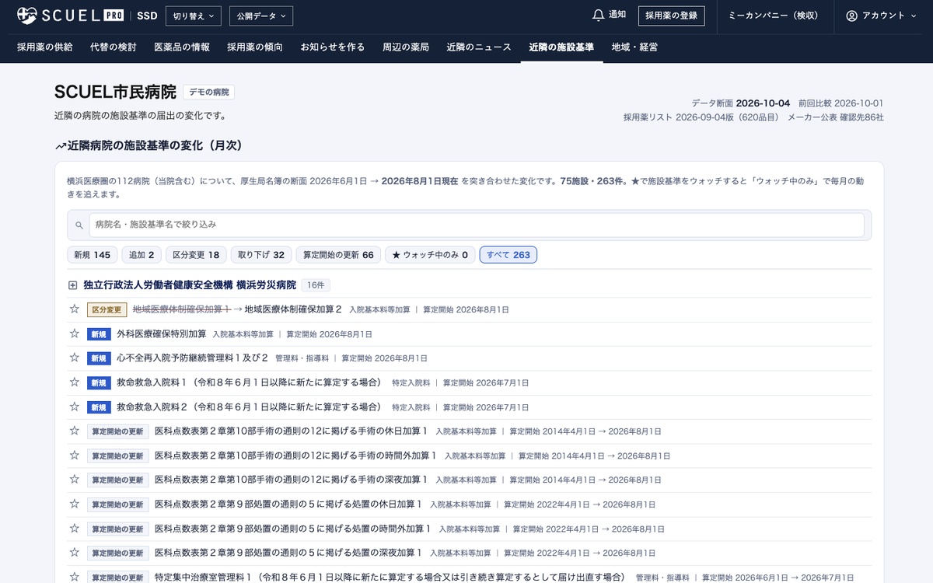
Task: Click the 区分変更 tag on first row
Action: tap(107, 309)
